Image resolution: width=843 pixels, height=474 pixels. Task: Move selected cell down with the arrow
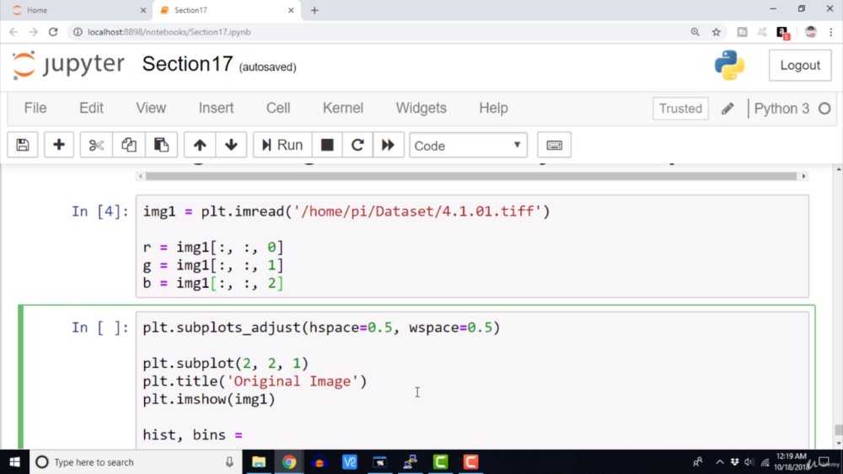click(x=231, y=145)
